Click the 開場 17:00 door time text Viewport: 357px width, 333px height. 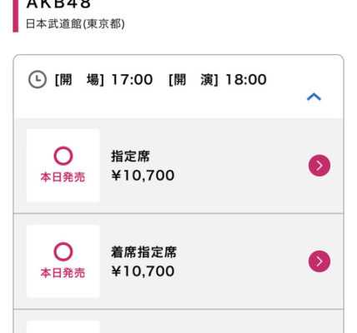click(x=103, y=80)
